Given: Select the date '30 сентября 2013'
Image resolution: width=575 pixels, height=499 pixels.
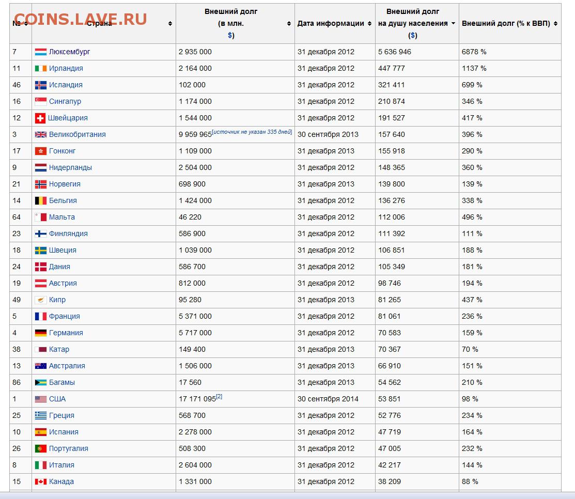Looking at the screenshot, I should 328,134.
